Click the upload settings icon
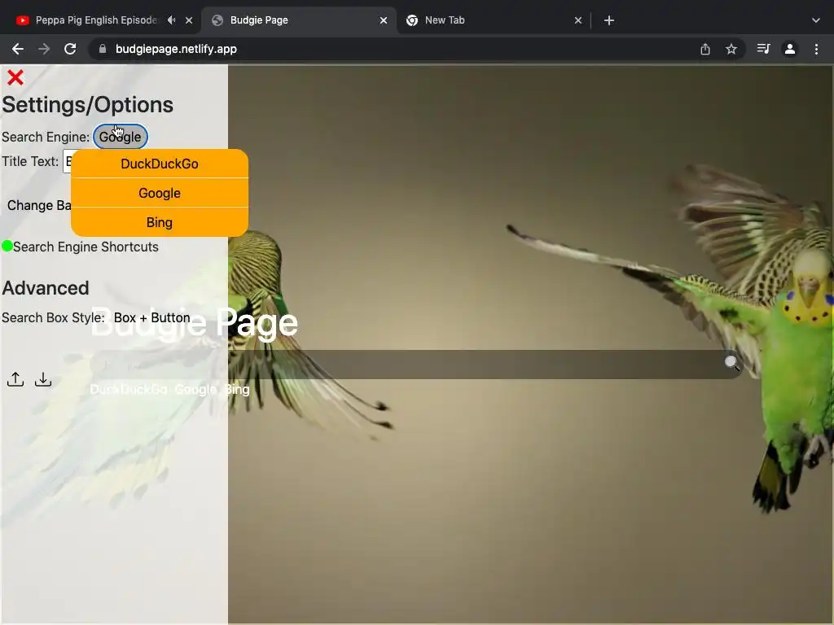Viewport: 834px width, 625px height. 15,379
